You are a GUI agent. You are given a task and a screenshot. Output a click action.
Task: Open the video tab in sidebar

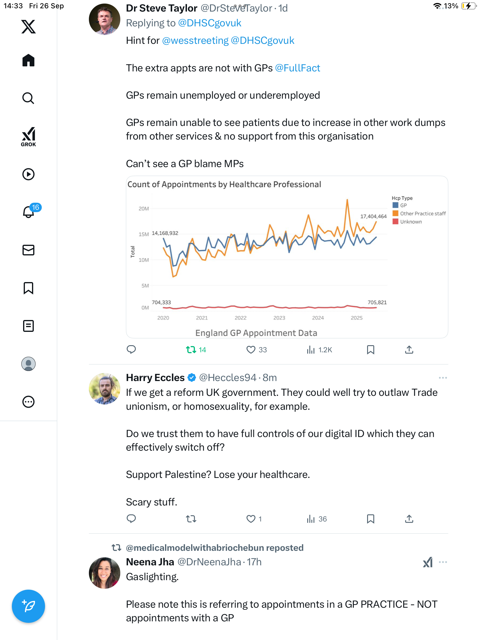tap(28, 174)
